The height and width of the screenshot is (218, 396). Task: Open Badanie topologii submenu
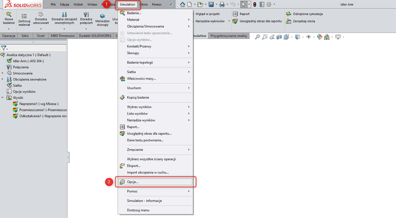[155, 62]
